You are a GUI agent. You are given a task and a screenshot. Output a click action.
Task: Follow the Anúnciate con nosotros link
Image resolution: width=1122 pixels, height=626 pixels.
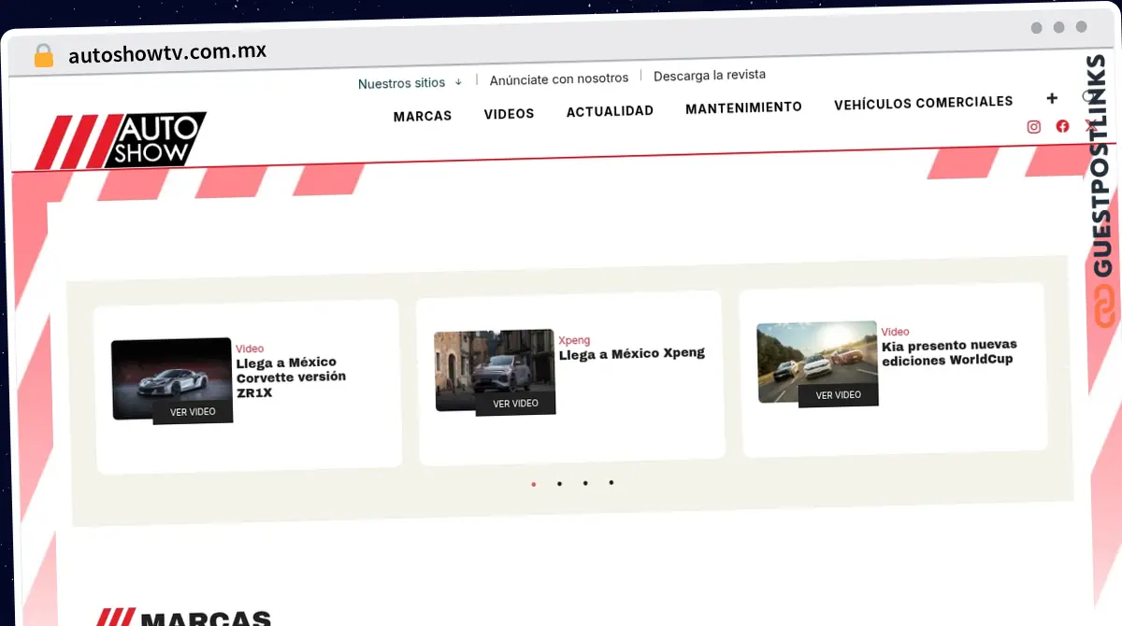pos(559,79)
